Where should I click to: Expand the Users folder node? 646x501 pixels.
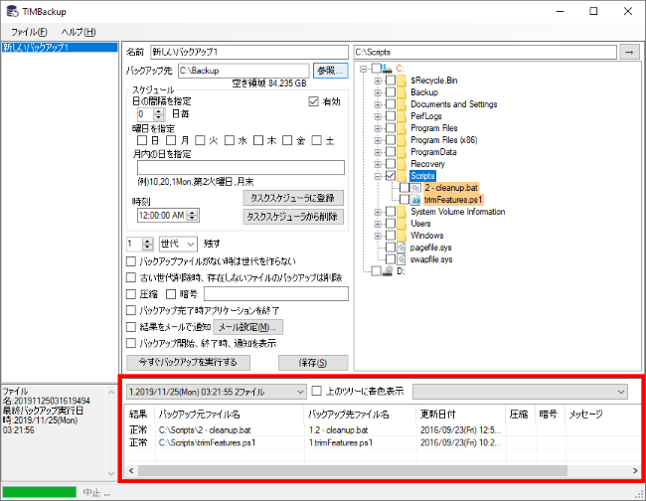click(x=378, y=224)
